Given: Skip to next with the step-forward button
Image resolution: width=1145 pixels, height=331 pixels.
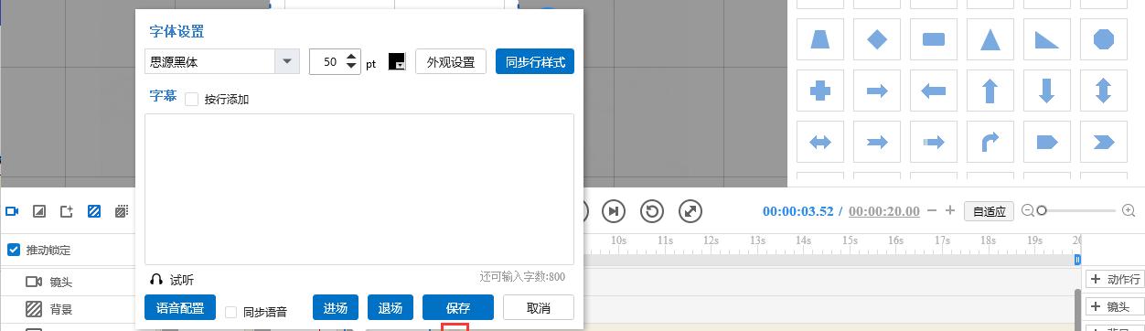Looking at the screenshot, I should tap(614, 211).
